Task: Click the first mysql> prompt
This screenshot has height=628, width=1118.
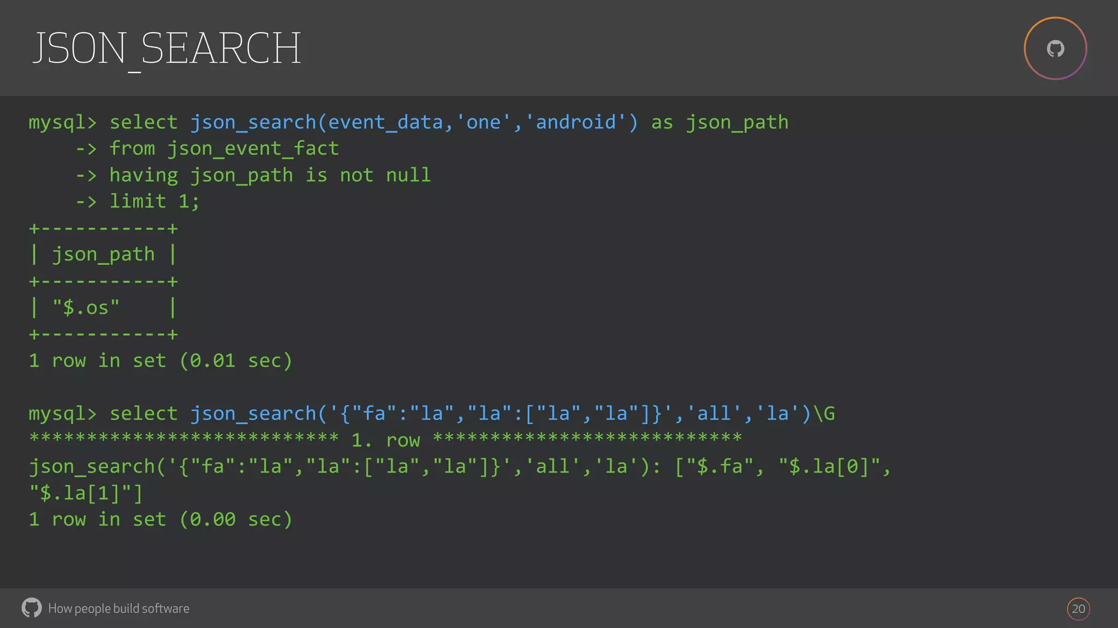Action: (x=62, y=122)
